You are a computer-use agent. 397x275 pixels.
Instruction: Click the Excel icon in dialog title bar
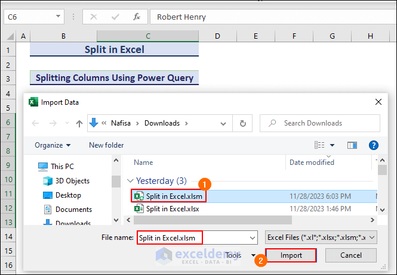pos(33,102)
